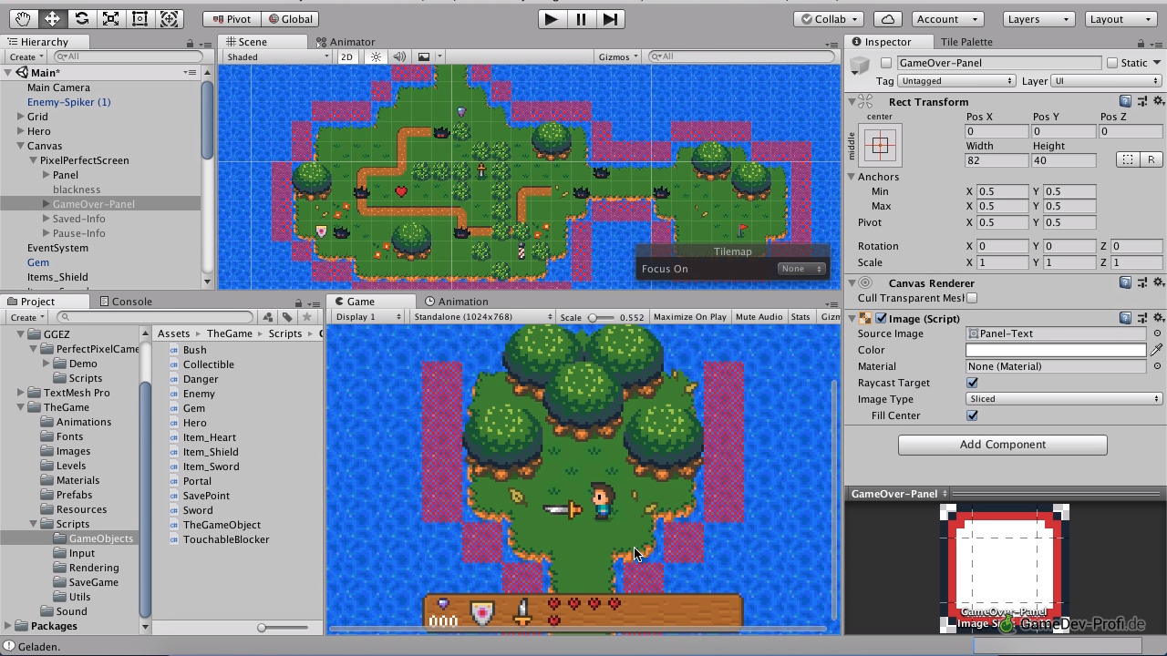This screenshot has height=656, width=1167.
Task: Open the Image Type Sliced dropdown
Action: (x=1063, y=399)
